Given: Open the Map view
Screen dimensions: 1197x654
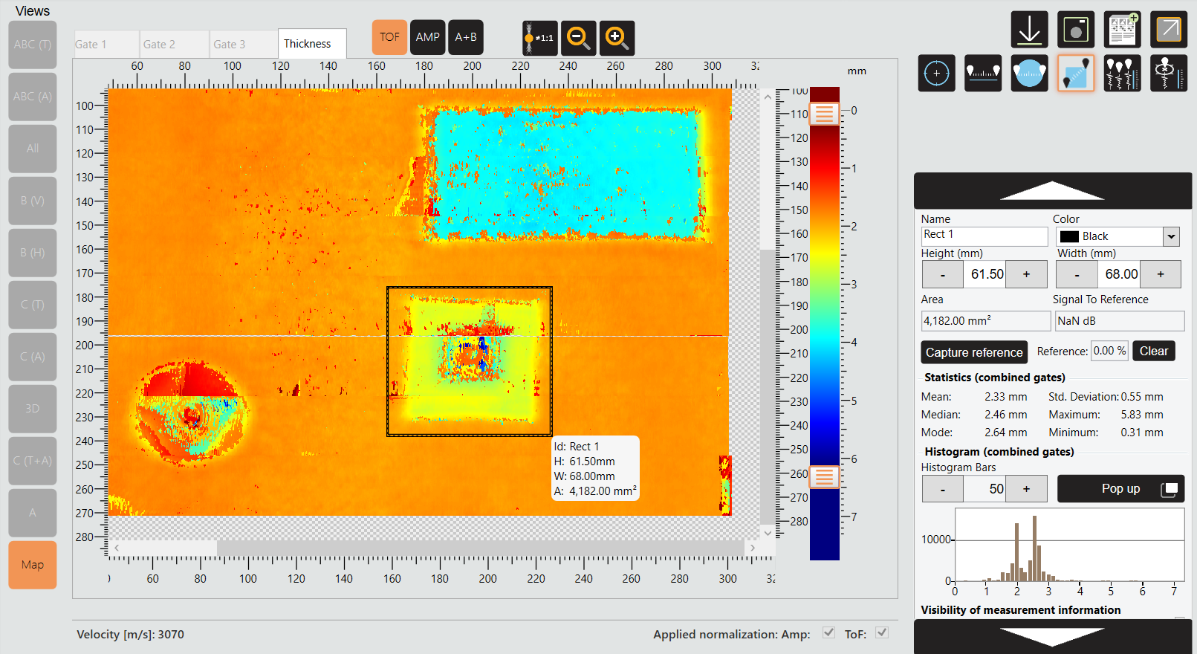Looking at the screenshot, I should coord(33,565).
